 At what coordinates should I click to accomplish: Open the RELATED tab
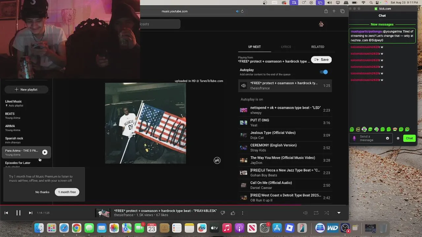318,47
